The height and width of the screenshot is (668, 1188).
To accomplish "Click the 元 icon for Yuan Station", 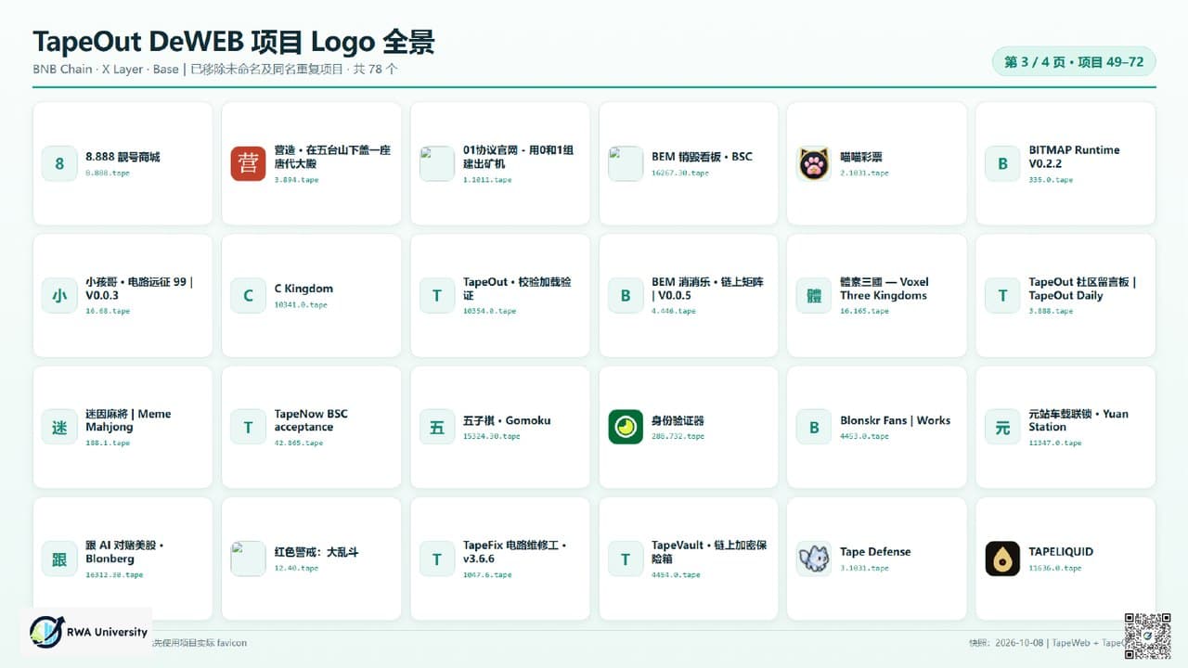I will click(x=1002, y=428).
